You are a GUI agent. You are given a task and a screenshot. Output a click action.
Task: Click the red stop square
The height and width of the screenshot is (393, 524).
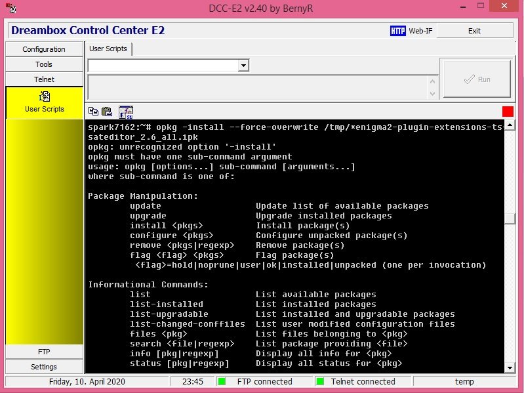pos(508,112)
